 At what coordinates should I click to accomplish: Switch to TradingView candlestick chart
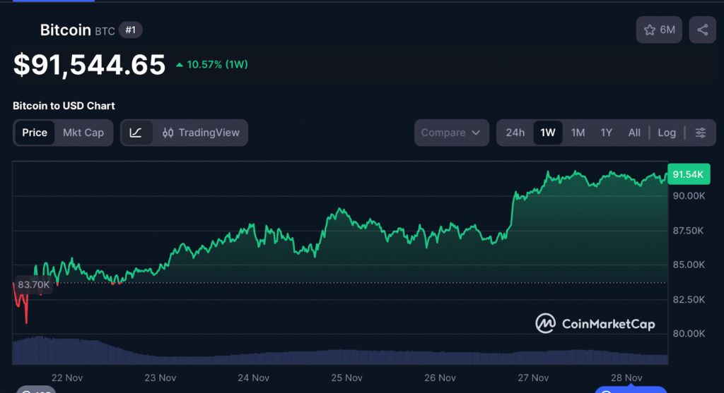pos(202,133)
